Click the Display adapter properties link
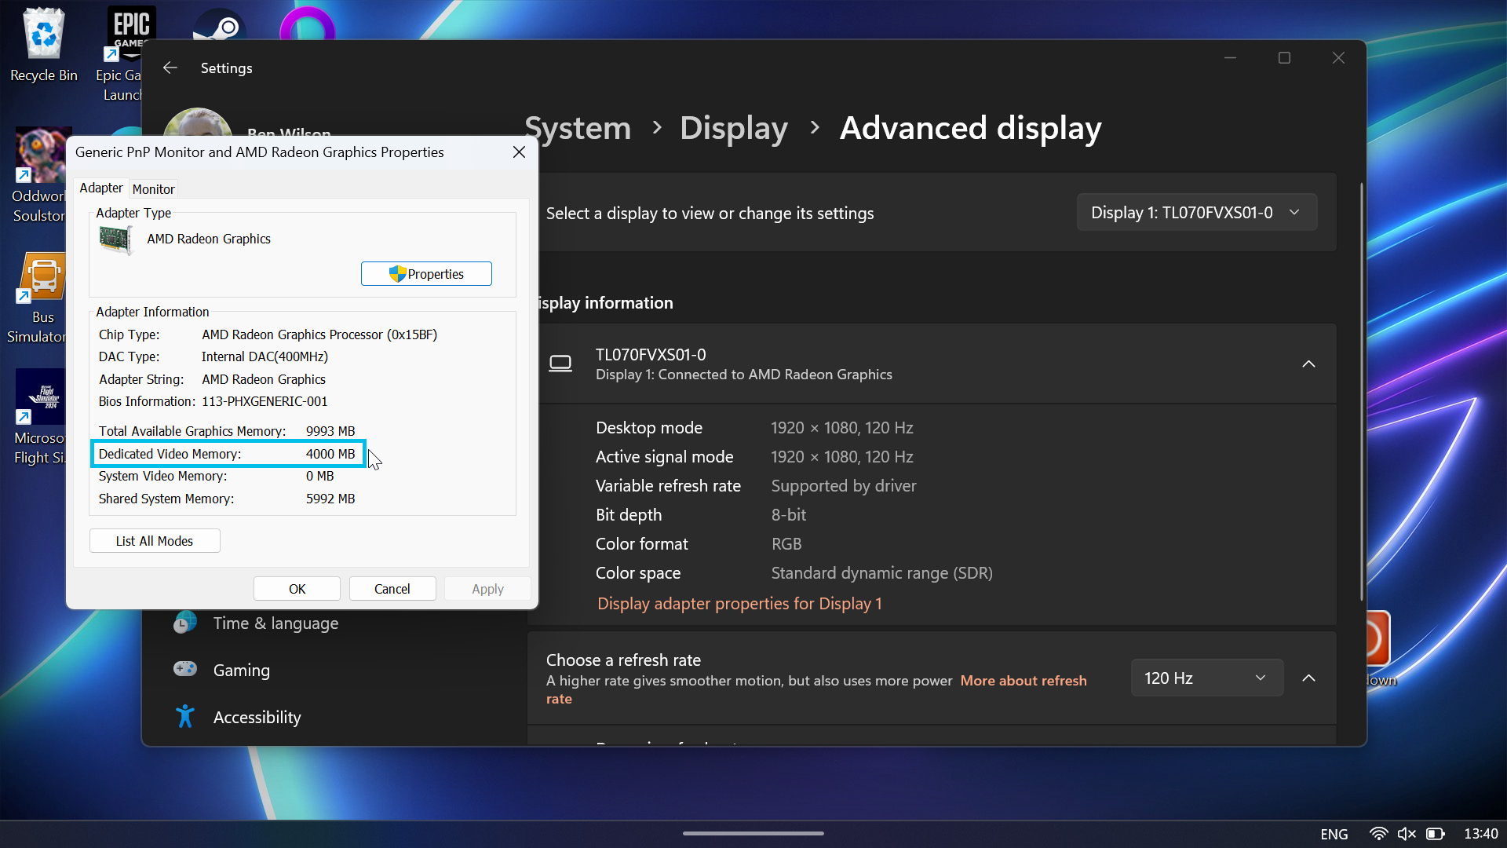 point(739,602)
